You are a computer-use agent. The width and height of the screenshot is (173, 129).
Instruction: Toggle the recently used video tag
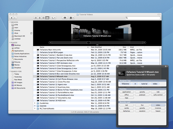point(158,105)
